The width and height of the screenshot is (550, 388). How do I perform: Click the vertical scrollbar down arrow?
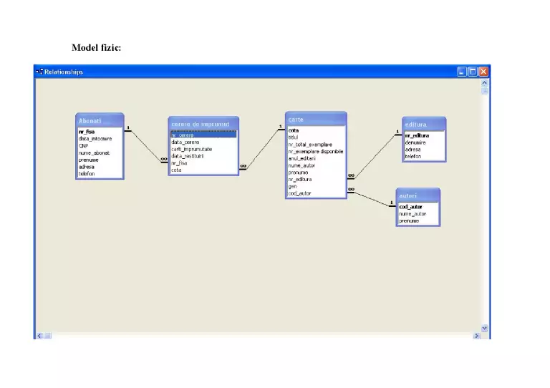point(484,328)
